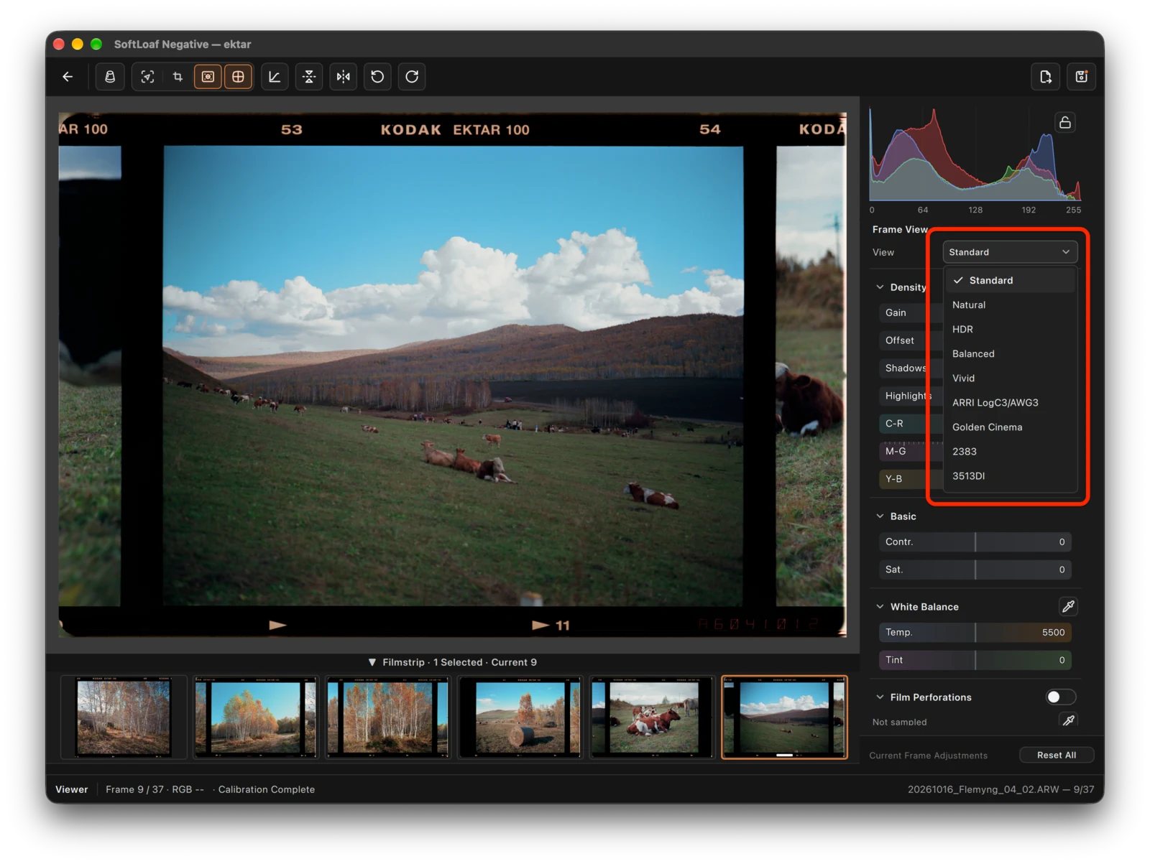Click the Contr. slider

pos(975,542)
